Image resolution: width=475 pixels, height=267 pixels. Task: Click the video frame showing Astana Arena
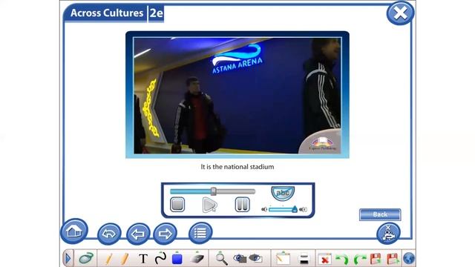[x=237, y=96]
